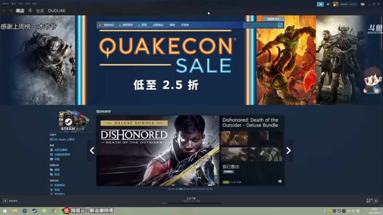Image resolution: width=383 pixels, height=215 pixels.
Task: Show the previous featured item arrow
Action: click(92, 150)
